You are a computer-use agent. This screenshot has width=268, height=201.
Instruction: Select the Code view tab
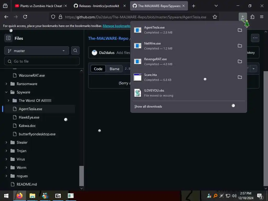point(98,69)
